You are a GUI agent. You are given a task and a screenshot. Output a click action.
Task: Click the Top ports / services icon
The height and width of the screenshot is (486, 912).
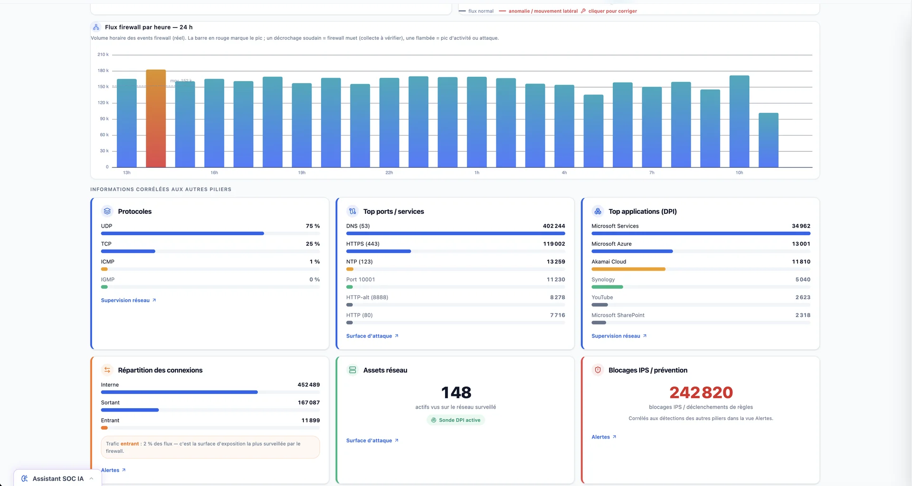352,211
